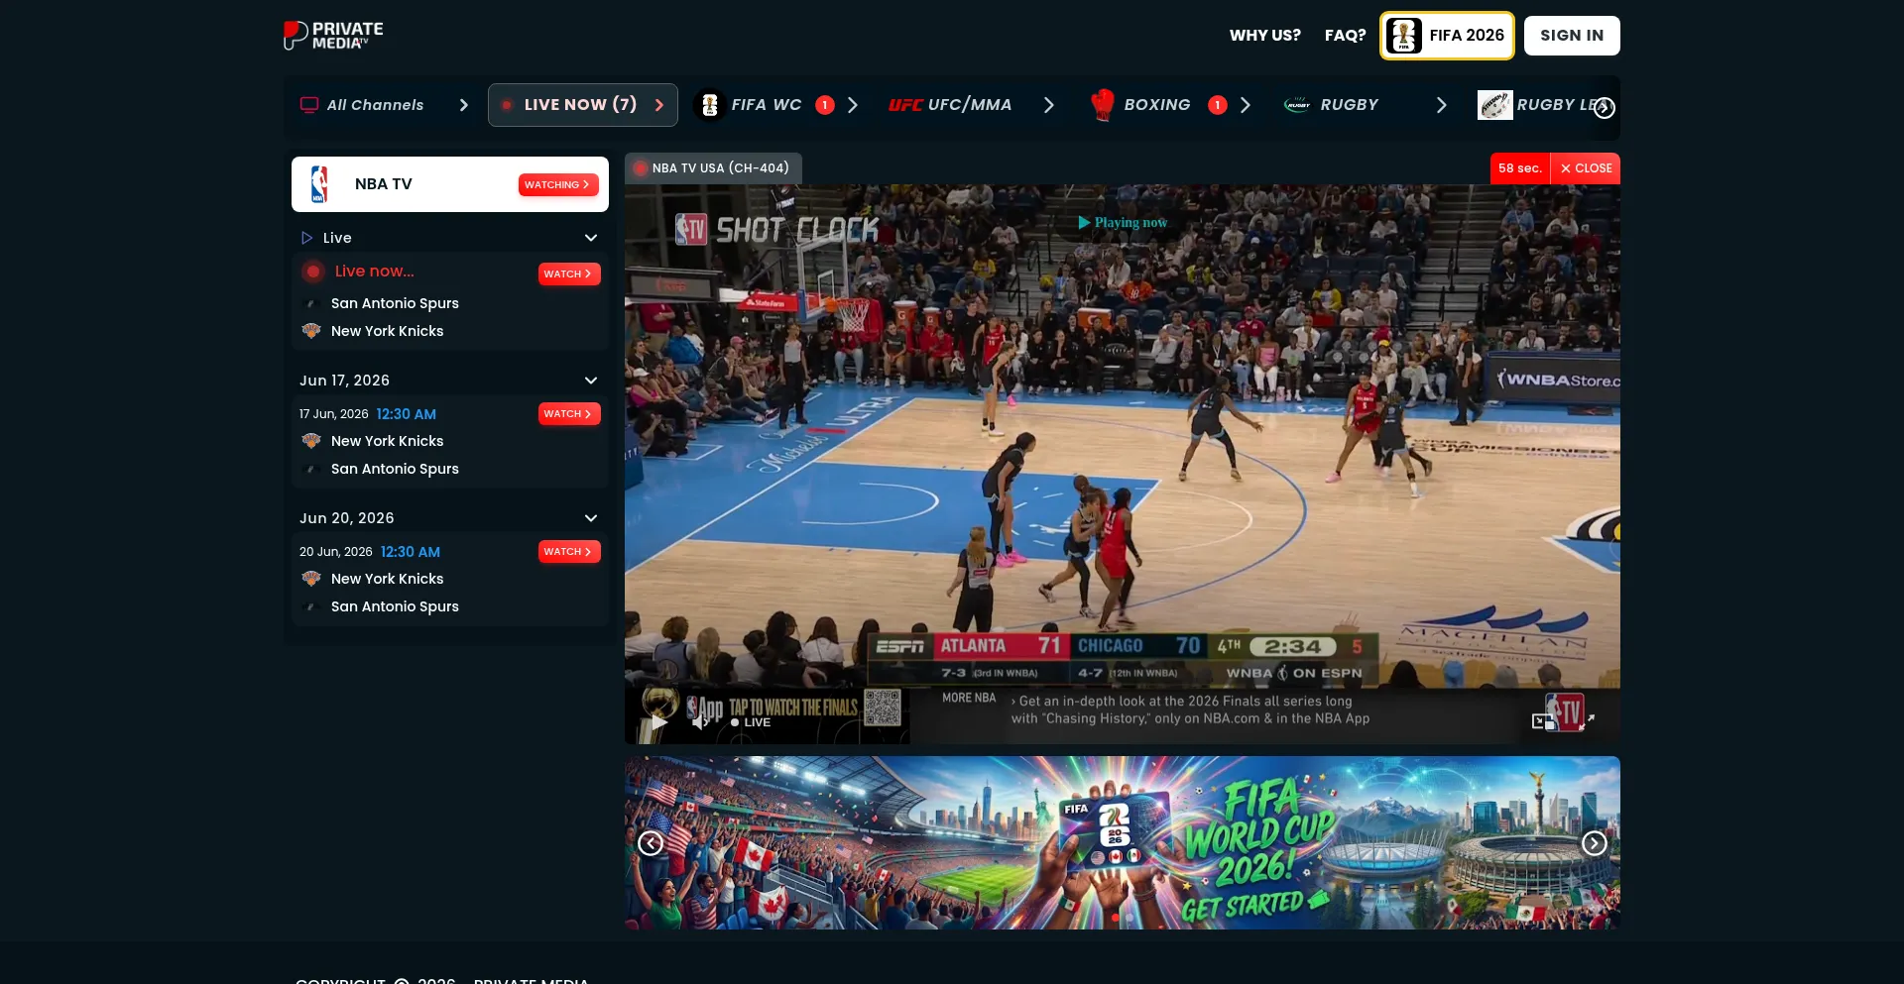Click the Rugby League ball thumbnail icon
1904x984 pixels.
pyautogui.click(x=1494, y=105)
